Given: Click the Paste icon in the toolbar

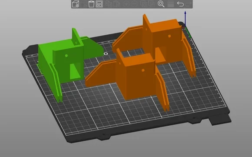Looking at the screenshot, I should tap(117, 4).
